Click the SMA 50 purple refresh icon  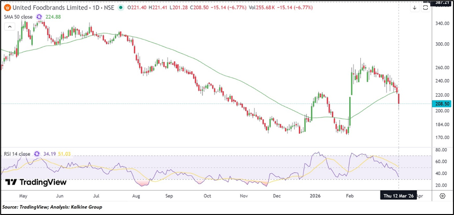(40, 16)
